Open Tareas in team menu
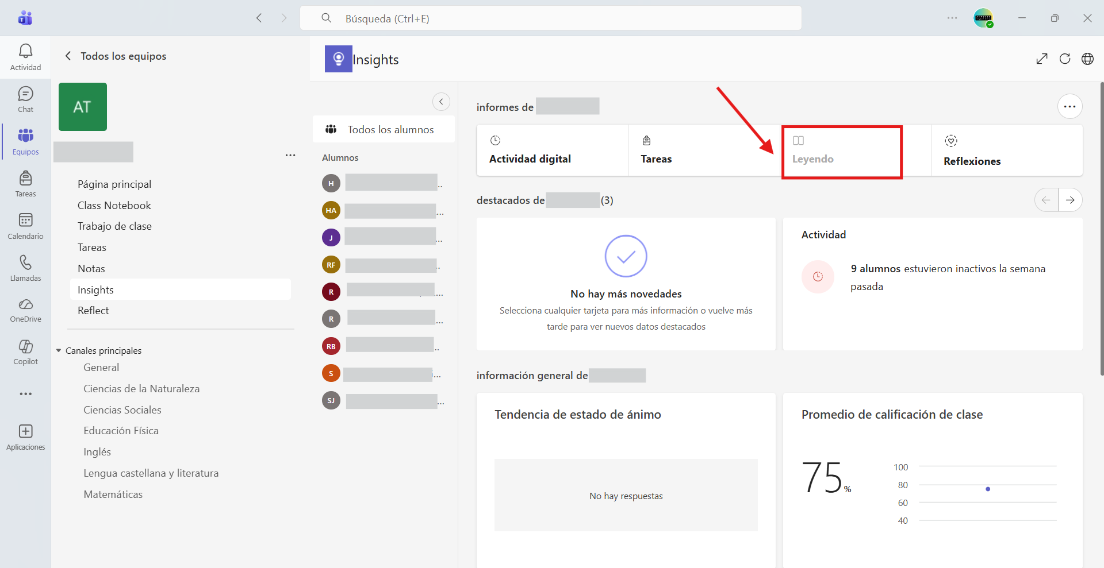 [x=92, y=248]
